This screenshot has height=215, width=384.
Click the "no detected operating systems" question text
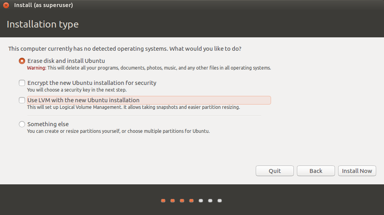click(x=125, y=49)
